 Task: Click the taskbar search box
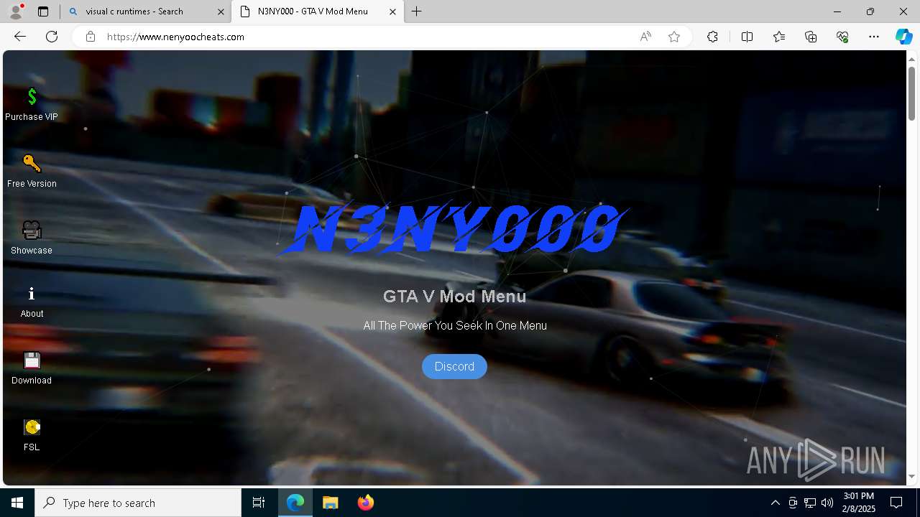coord(138,503)
